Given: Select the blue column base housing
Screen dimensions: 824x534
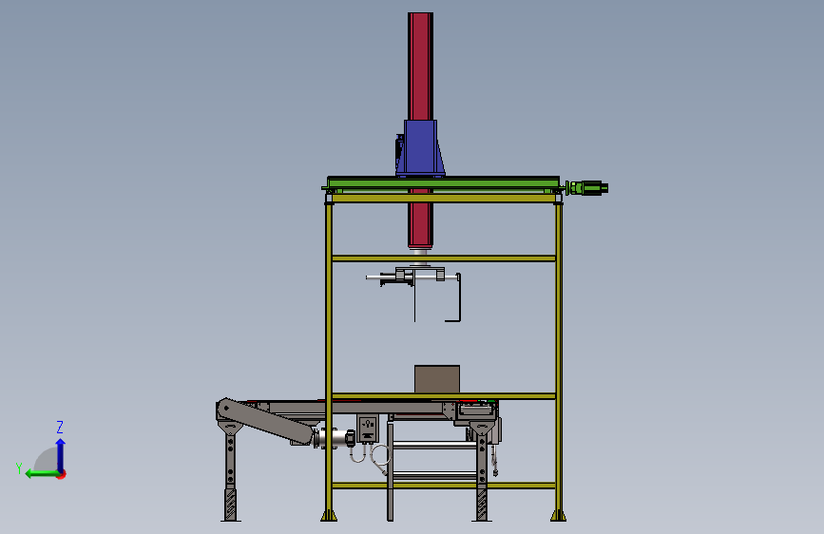Looking at the screenshot, I should pyautogui.click(x=420, y=148).
